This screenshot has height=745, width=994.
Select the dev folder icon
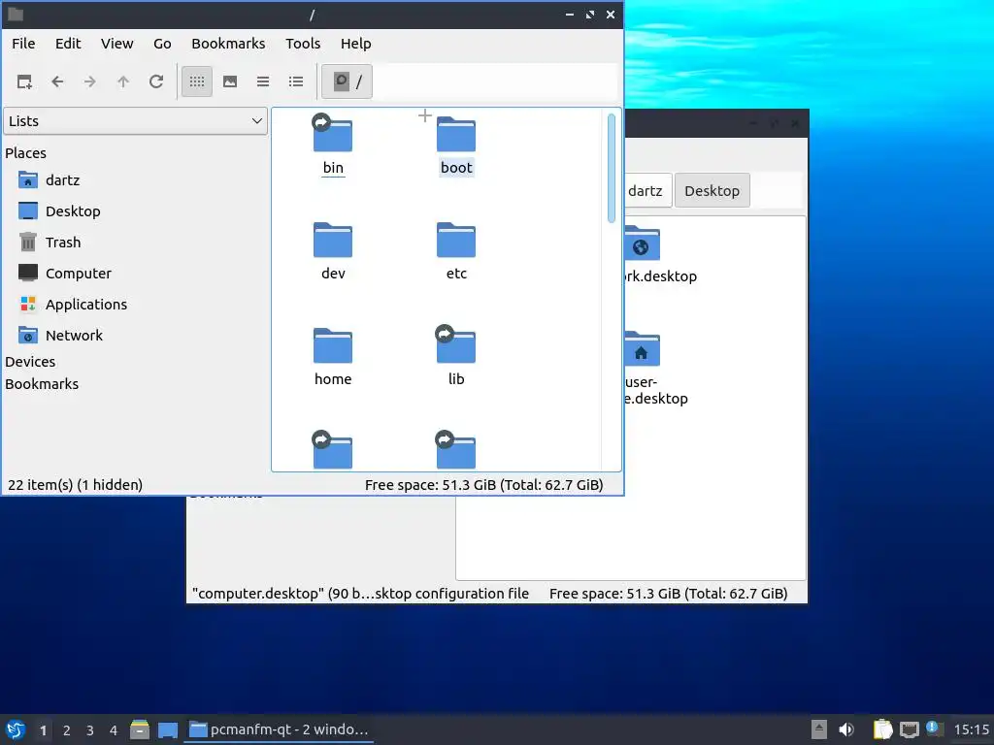[x=333, y=240]
